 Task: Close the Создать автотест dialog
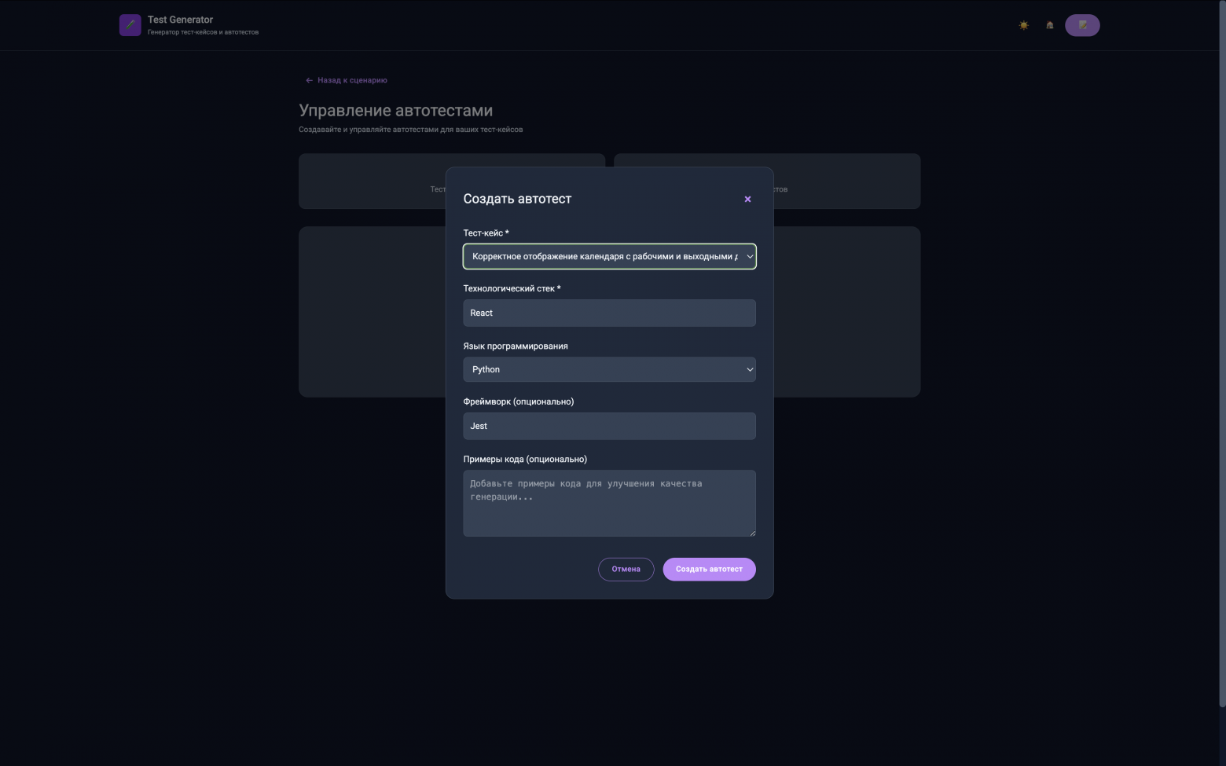pos(747,200)
